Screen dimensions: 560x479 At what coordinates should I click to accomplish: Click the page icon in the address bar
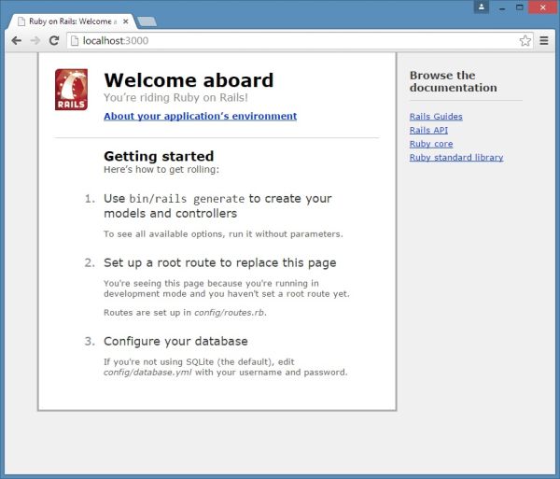75,41
